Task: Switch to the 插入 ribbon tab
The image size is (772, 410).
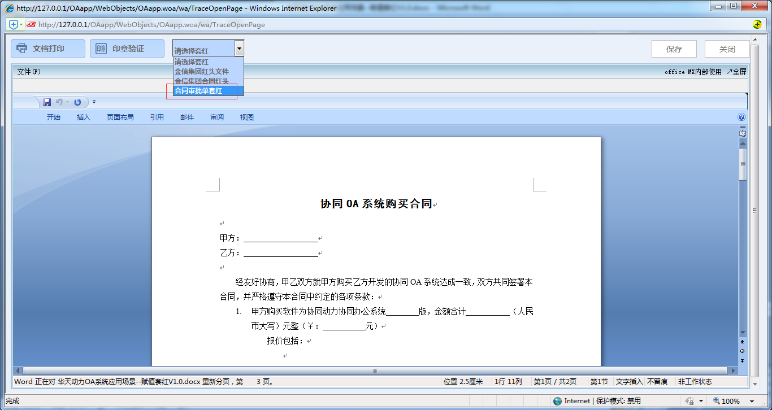Action: (83, 117)
